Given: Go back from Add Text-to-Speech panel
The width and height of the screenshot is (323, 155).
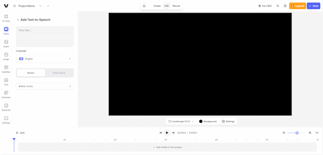Looking at the screenshot, I should coord(18,20).
